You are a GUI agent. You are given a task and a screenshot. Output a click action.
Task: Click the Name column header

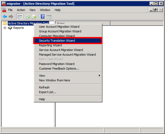coord(83,23)
